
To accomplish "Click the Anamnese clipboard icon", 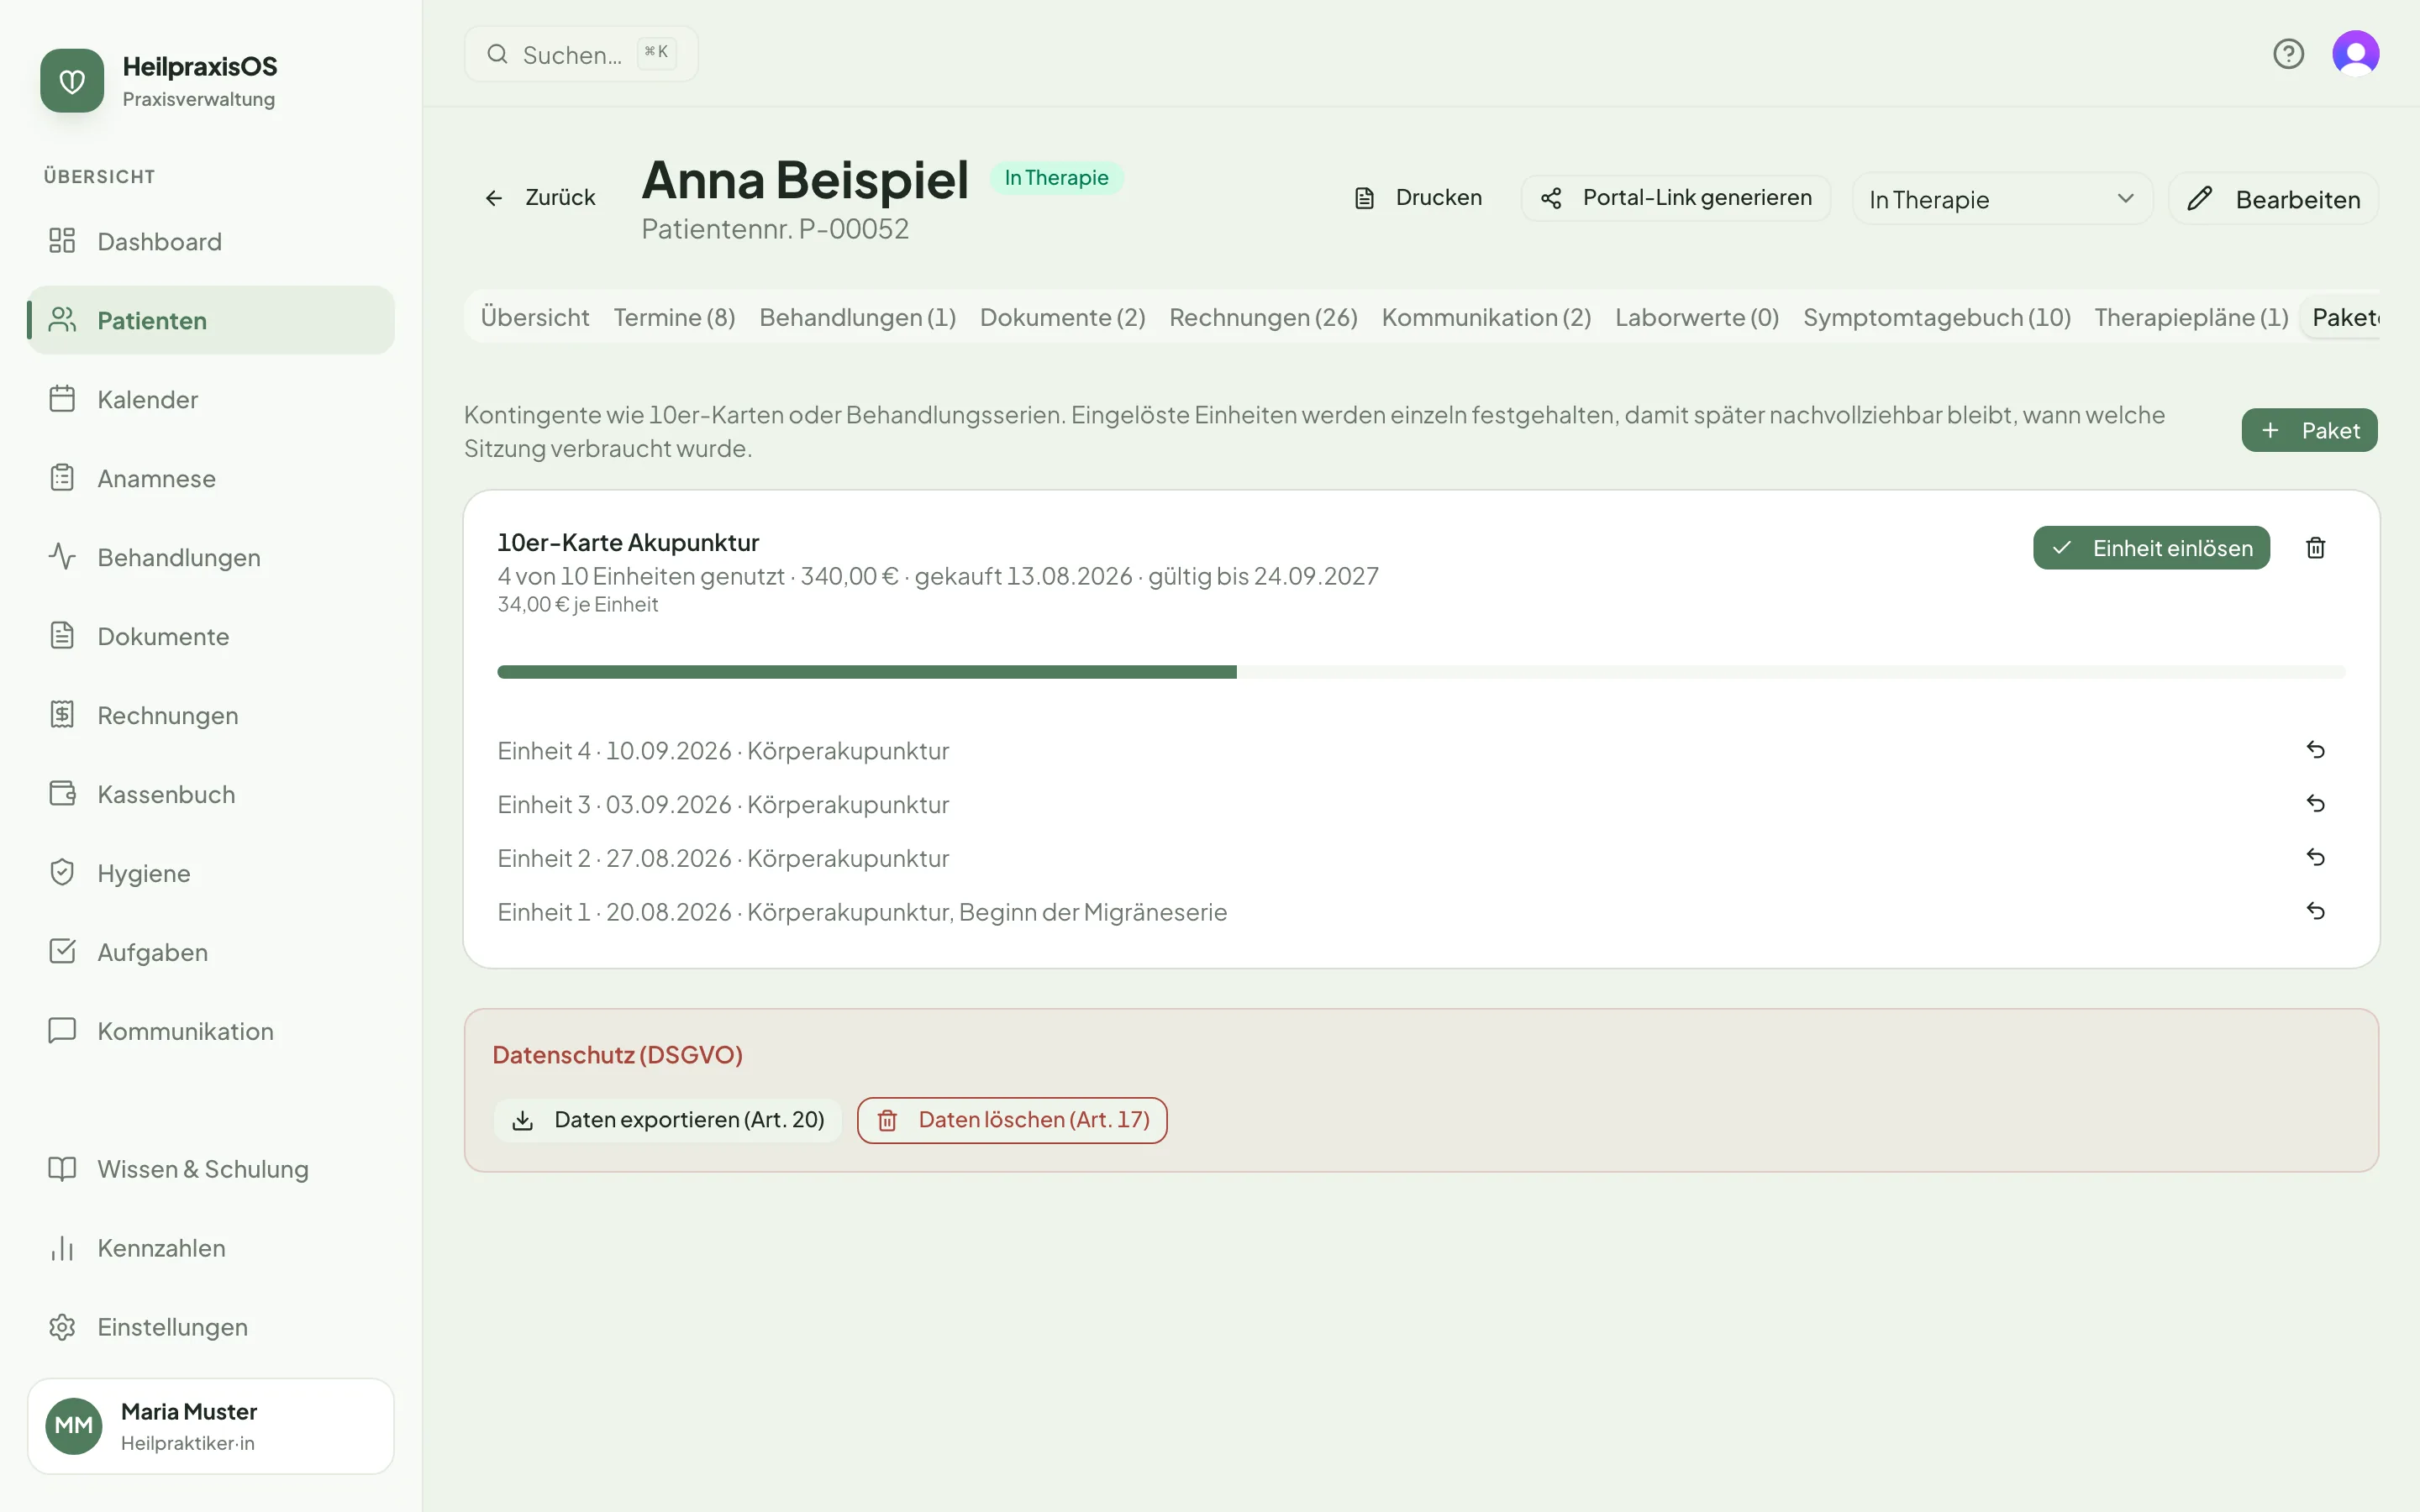I will [62, 478].
